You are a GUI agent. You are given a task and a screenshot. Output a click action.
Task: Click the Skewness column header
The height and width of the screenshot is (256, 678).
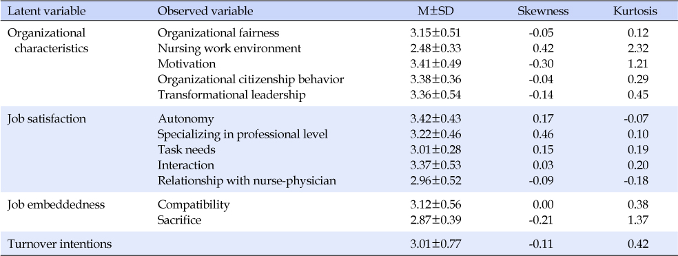543,11
